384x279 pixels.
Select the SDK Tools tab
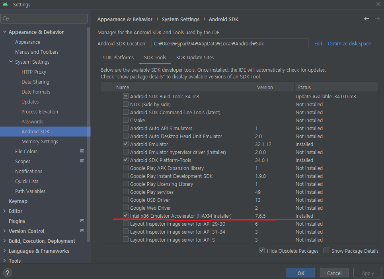click(155, 58)
